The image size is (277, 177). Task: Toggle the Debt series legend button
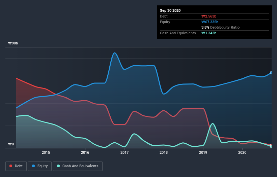pyautogui.click(x=16, y=166)
